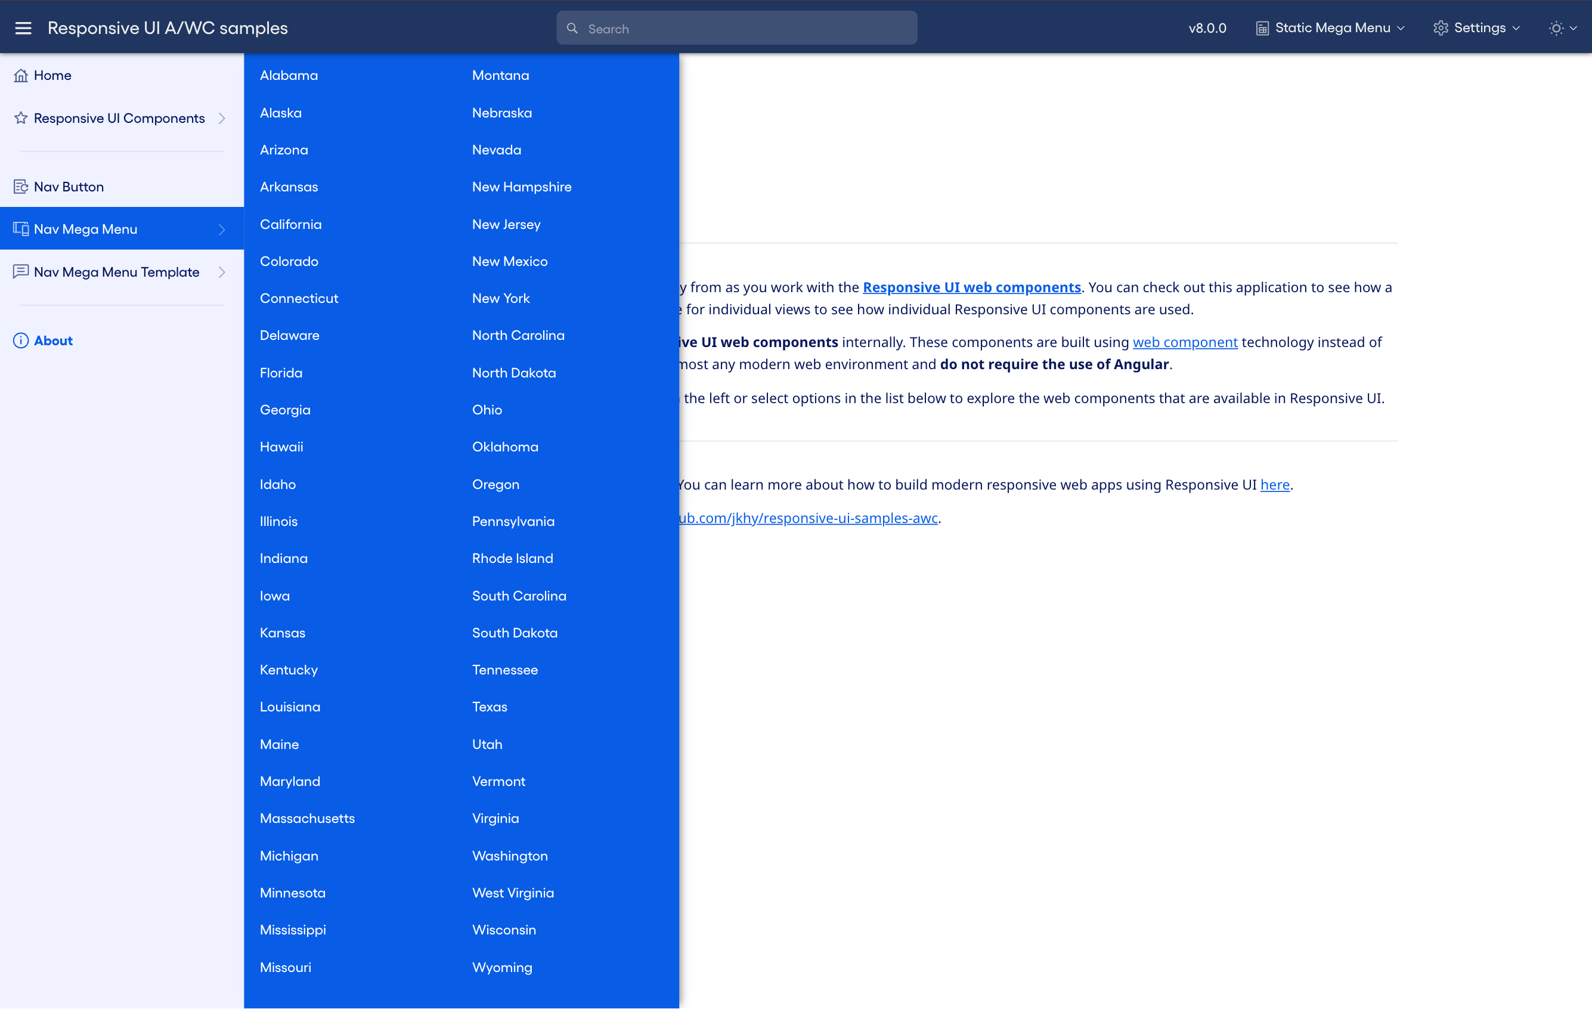Expand Responsive UI Components chevron

coord(221,118)
